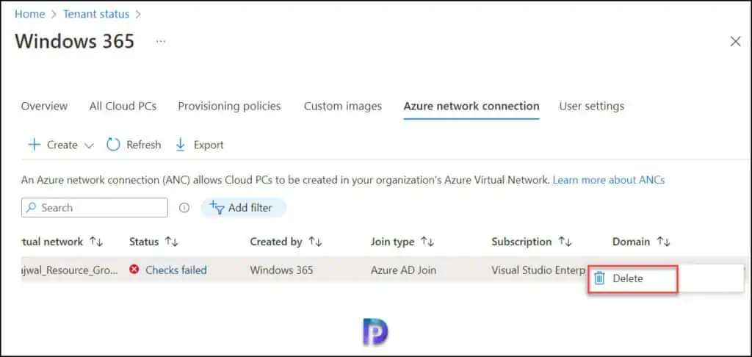
Task: Sort the table by Status column
Action: click(172, 242)
